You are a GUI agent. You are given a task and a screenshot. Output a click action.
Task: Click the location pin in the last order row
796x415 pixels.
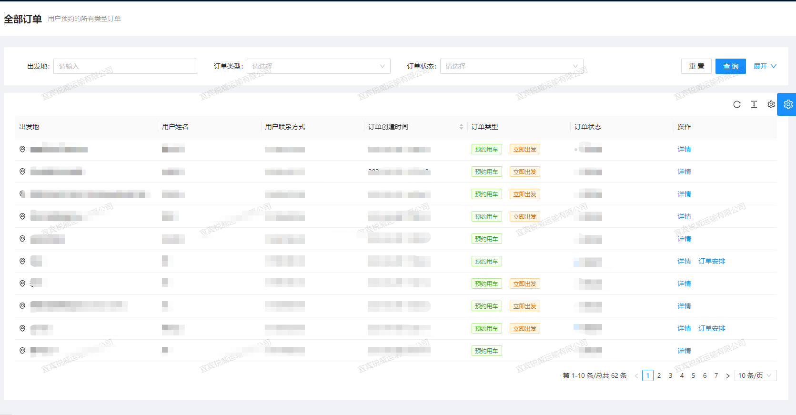[22, 351]
